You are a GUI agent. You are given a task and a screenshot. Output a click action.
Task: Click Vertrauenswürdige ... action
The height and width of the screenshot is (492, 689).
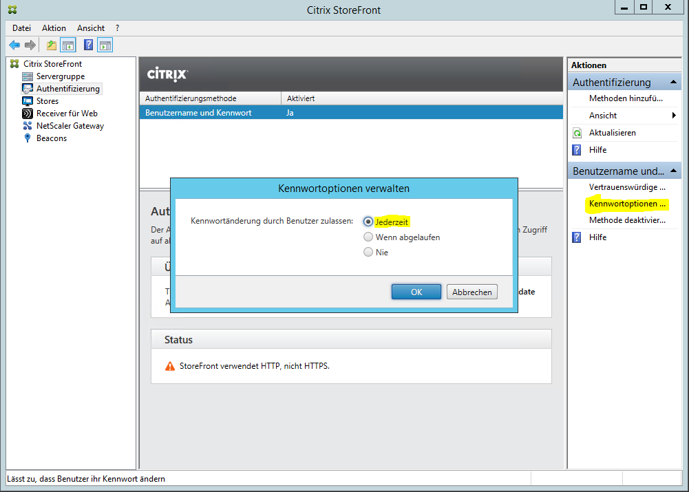coord(627,187)
